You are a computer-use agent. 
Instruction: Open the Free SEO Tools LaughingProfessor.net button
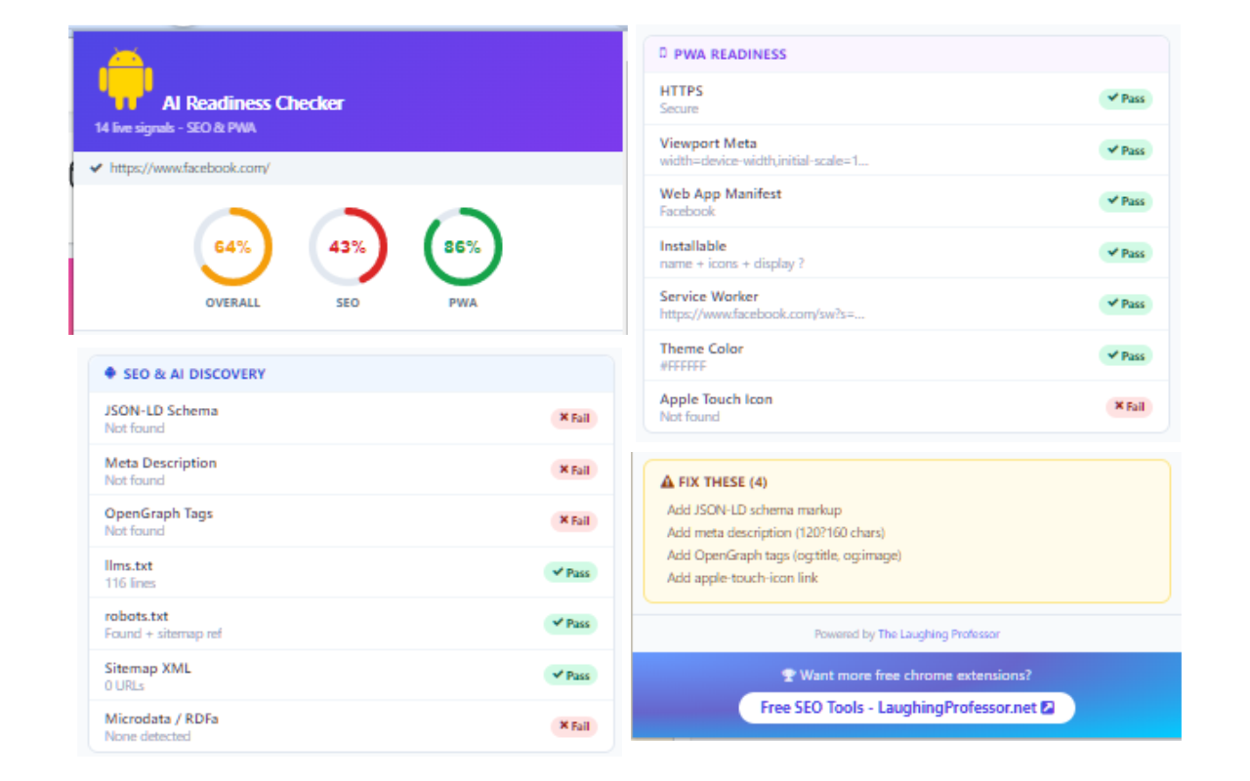pyautogui.click(x=906, y=708)
